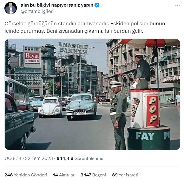184x180 pixels.
Task: Click the Anadolu Bankası rooftop sign
Action: pyautogui.click(x=73, y=48)
